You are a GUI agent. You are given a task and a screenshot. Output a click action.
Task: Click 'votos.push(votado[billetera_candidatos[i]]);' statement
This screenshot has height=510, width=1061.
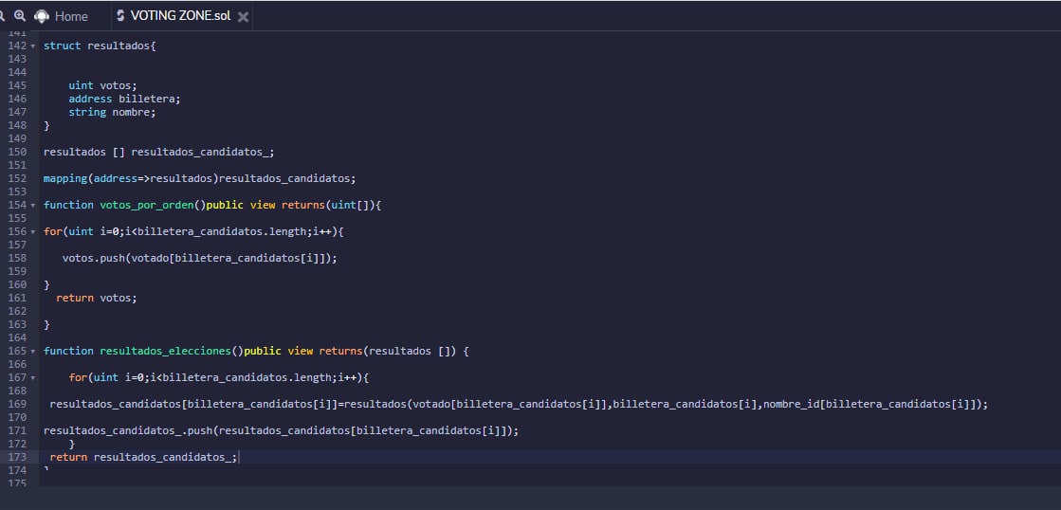(200, 258)
